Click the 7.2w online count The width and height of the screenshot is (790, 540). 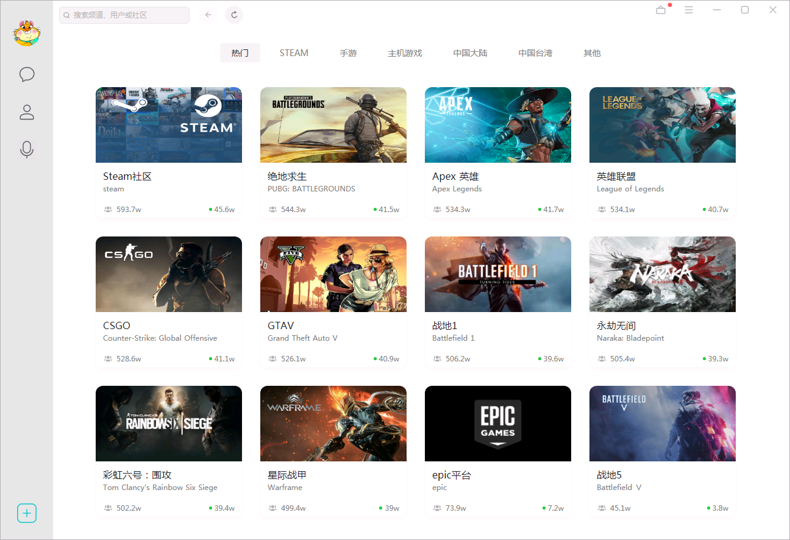point(555,508)
